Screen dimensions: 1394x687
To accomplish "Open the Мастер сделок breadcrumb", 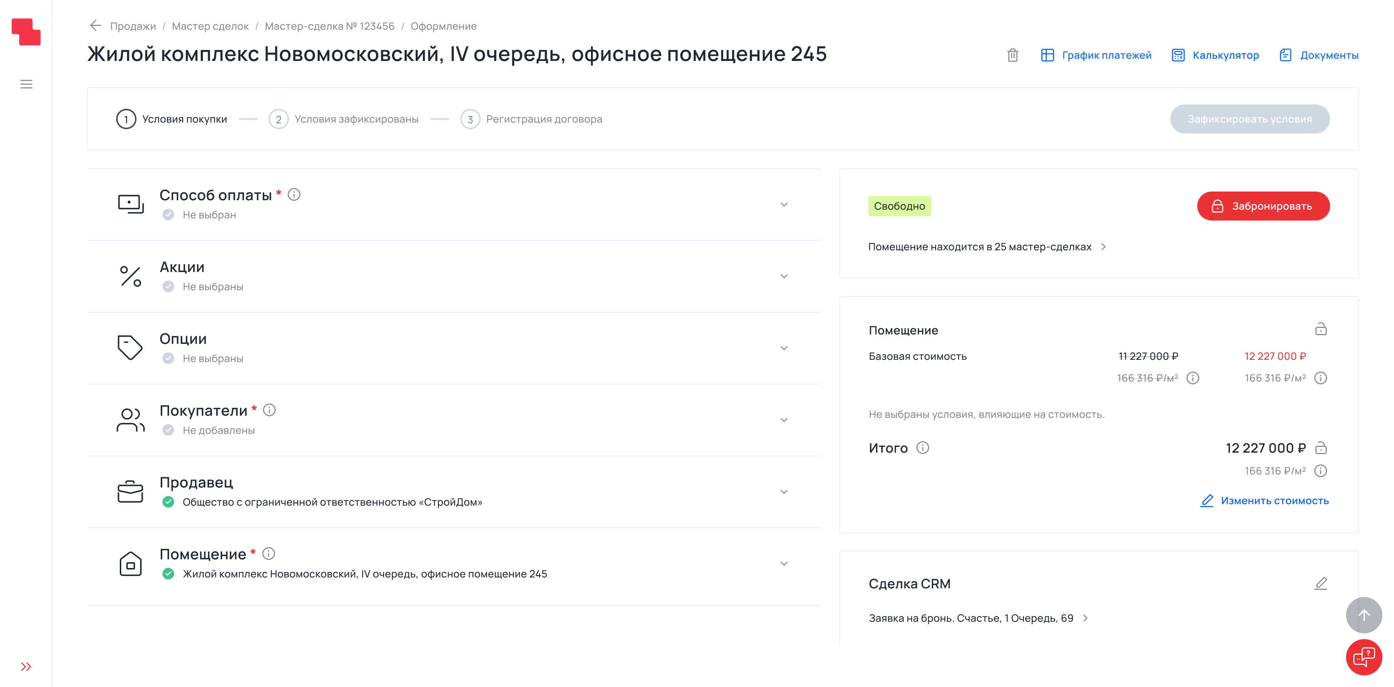I will 210,25.
